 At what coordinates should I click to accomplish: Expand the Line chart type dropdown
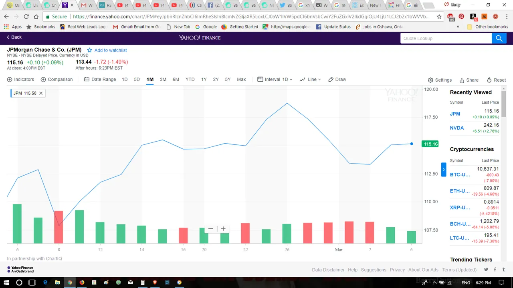click(310, 80)
